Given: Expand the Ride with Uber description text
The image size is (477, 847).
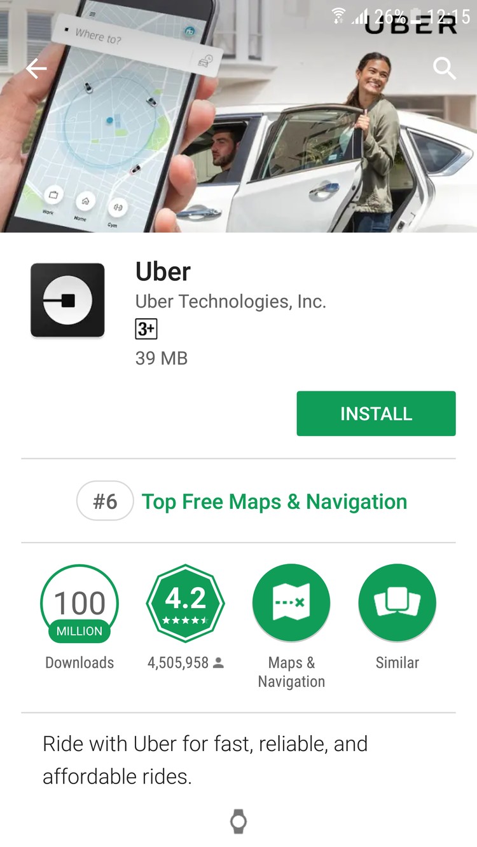Looking at the screenshot, I should click(205, 760).
